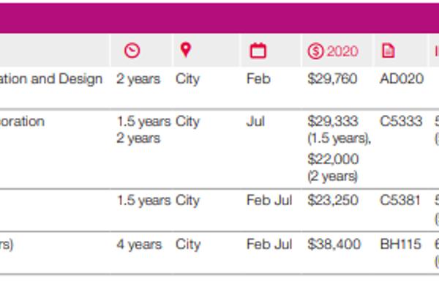This screenshot has height=293, width=439.
Task: Click the 4 years duration cell
Action: point(139,245)
